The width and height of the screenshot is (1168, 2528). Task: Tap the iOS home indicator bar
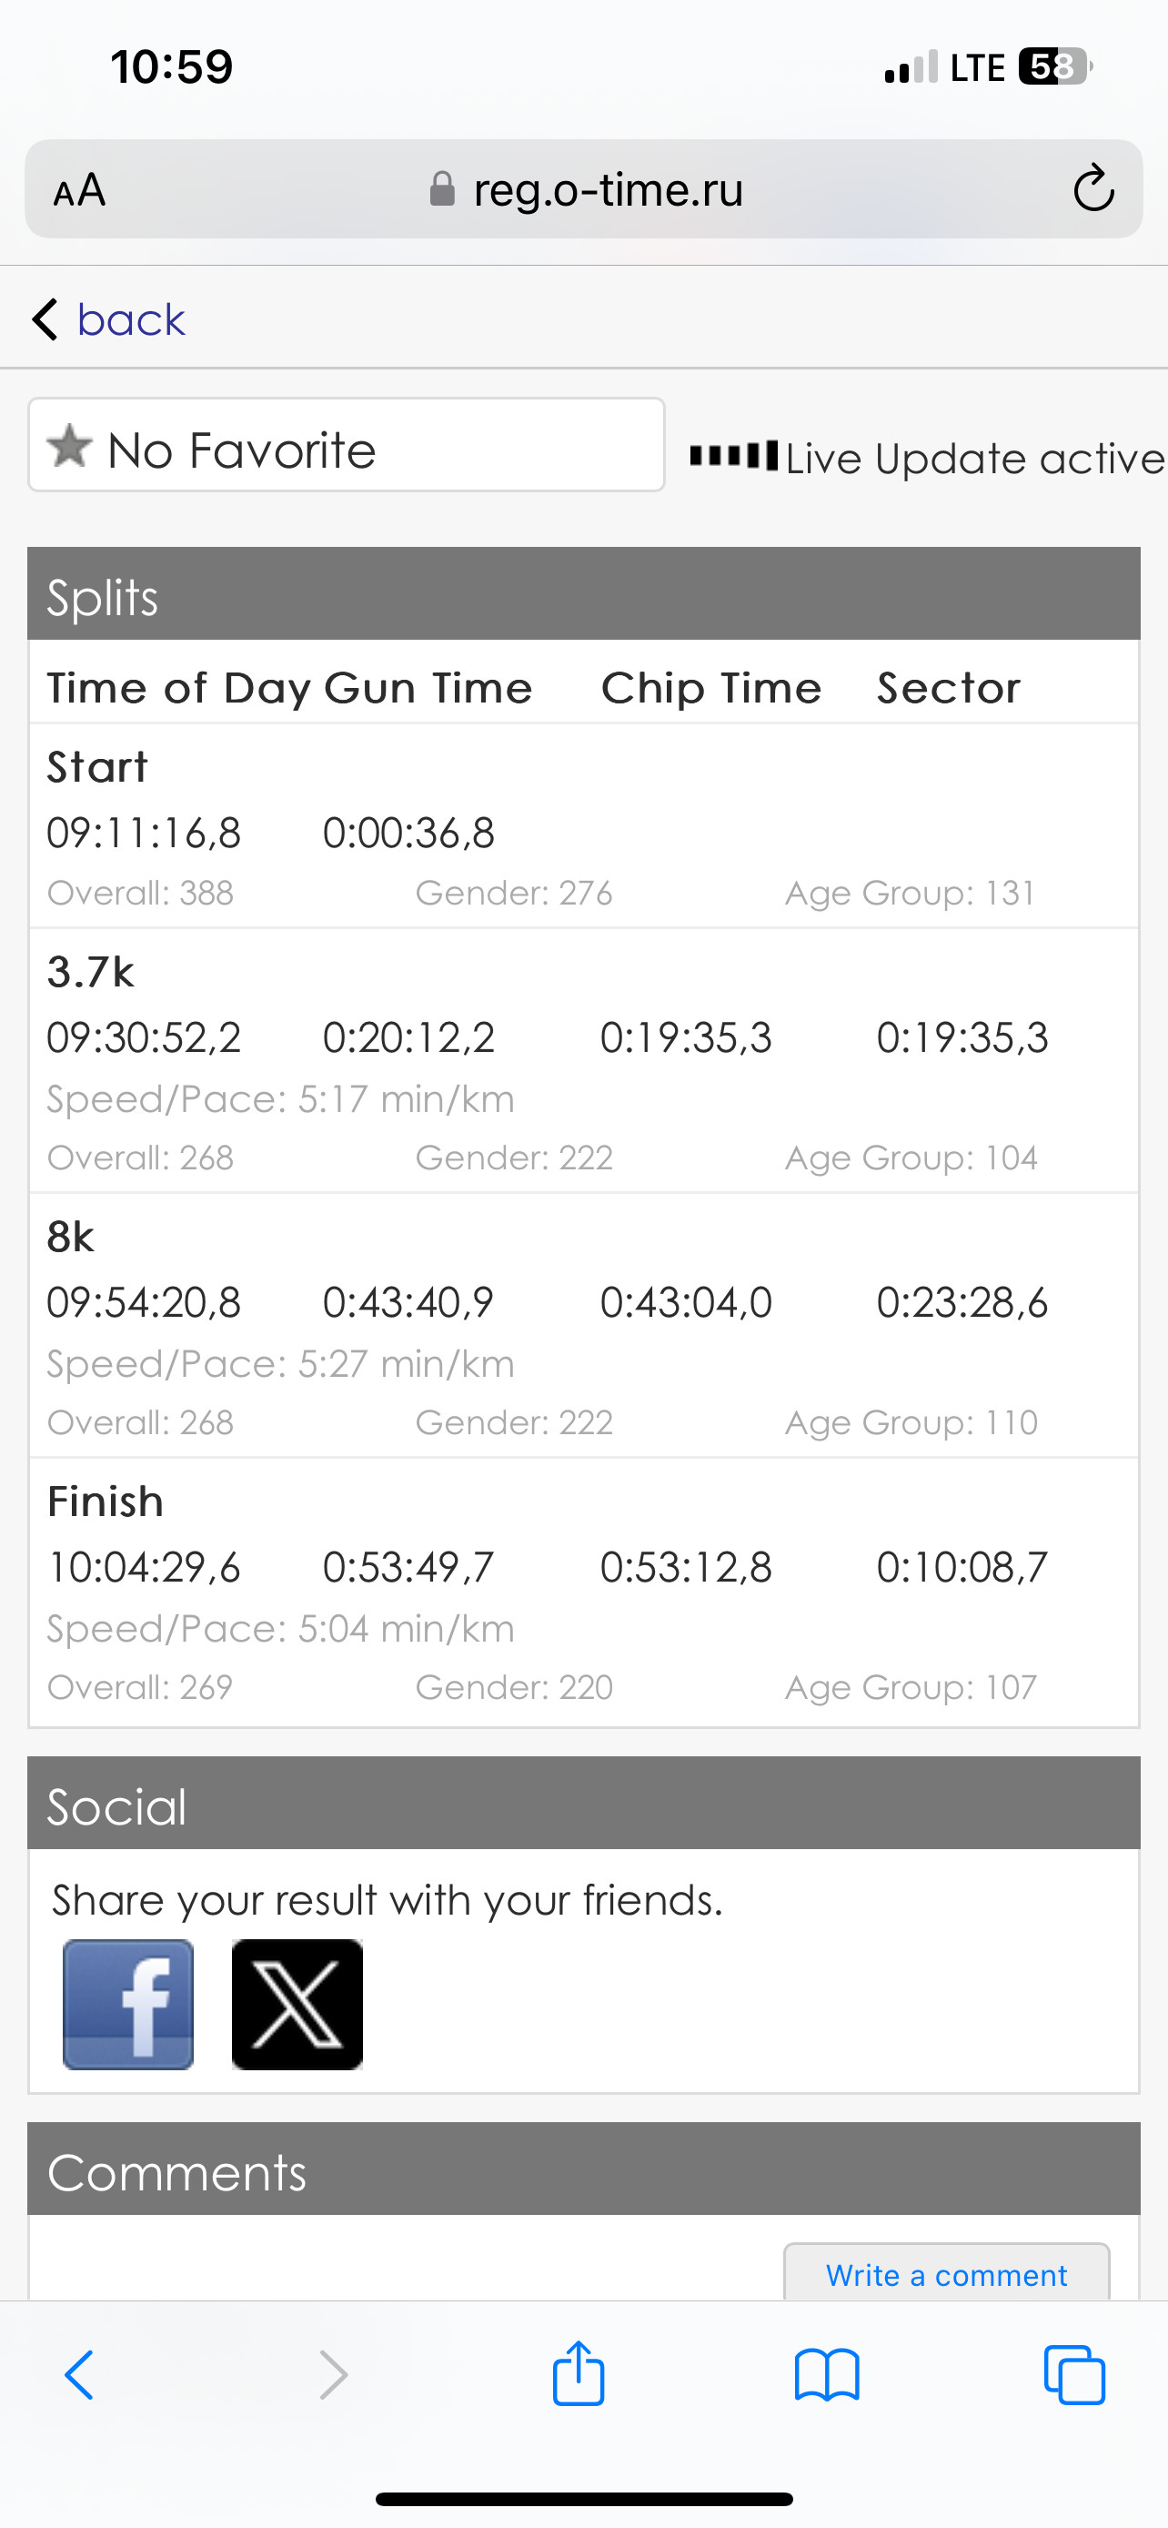point(583,2500)
